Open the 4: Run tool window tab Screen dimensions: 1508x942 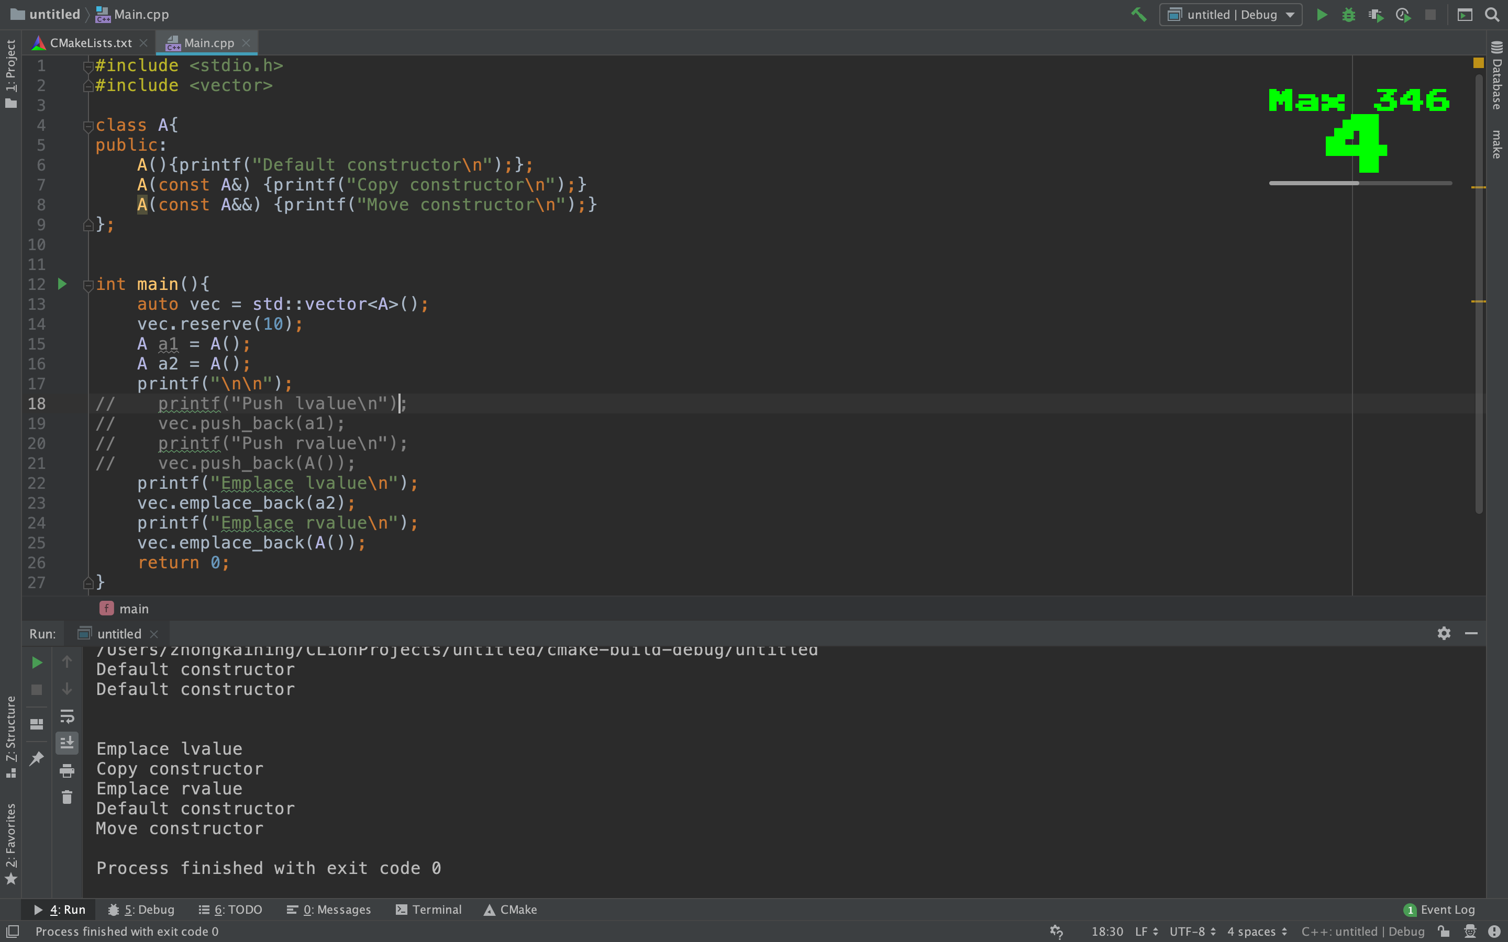click(x=60, y=910)
